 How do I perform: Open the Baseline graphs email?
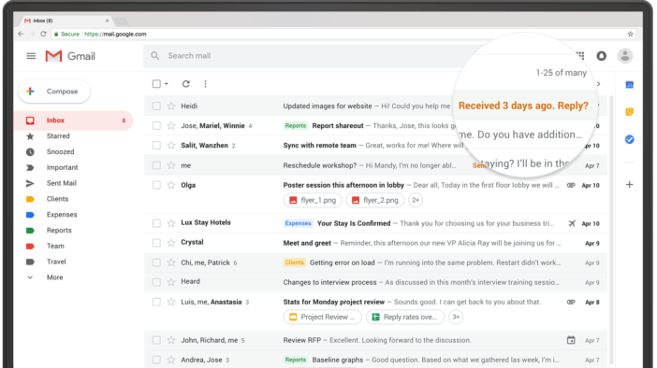coord(376,360)
